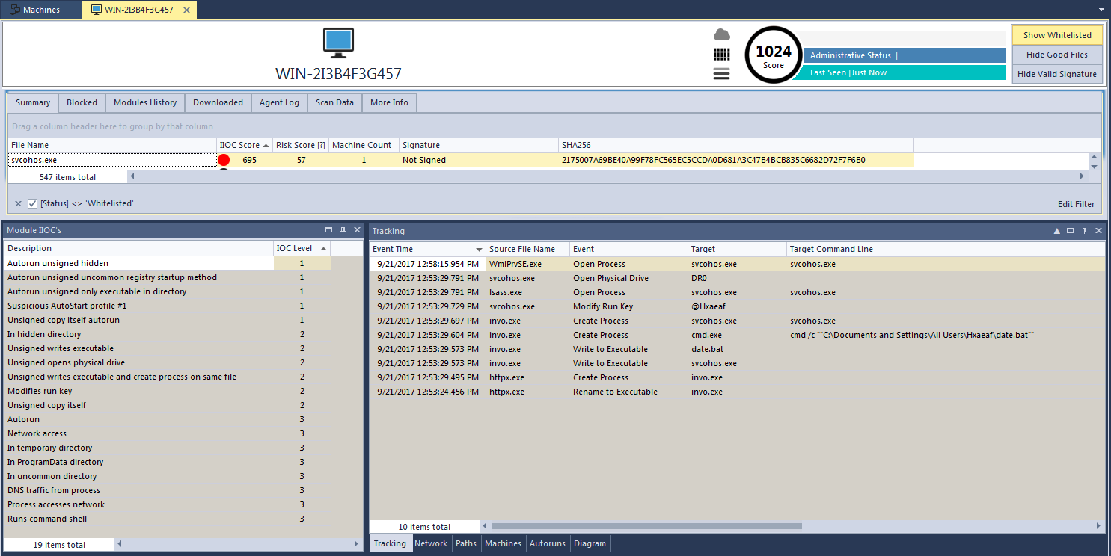Toggle Hide Good Files option
The width and height of the screenshot is (1111, 556).
tap(1056, 55)
